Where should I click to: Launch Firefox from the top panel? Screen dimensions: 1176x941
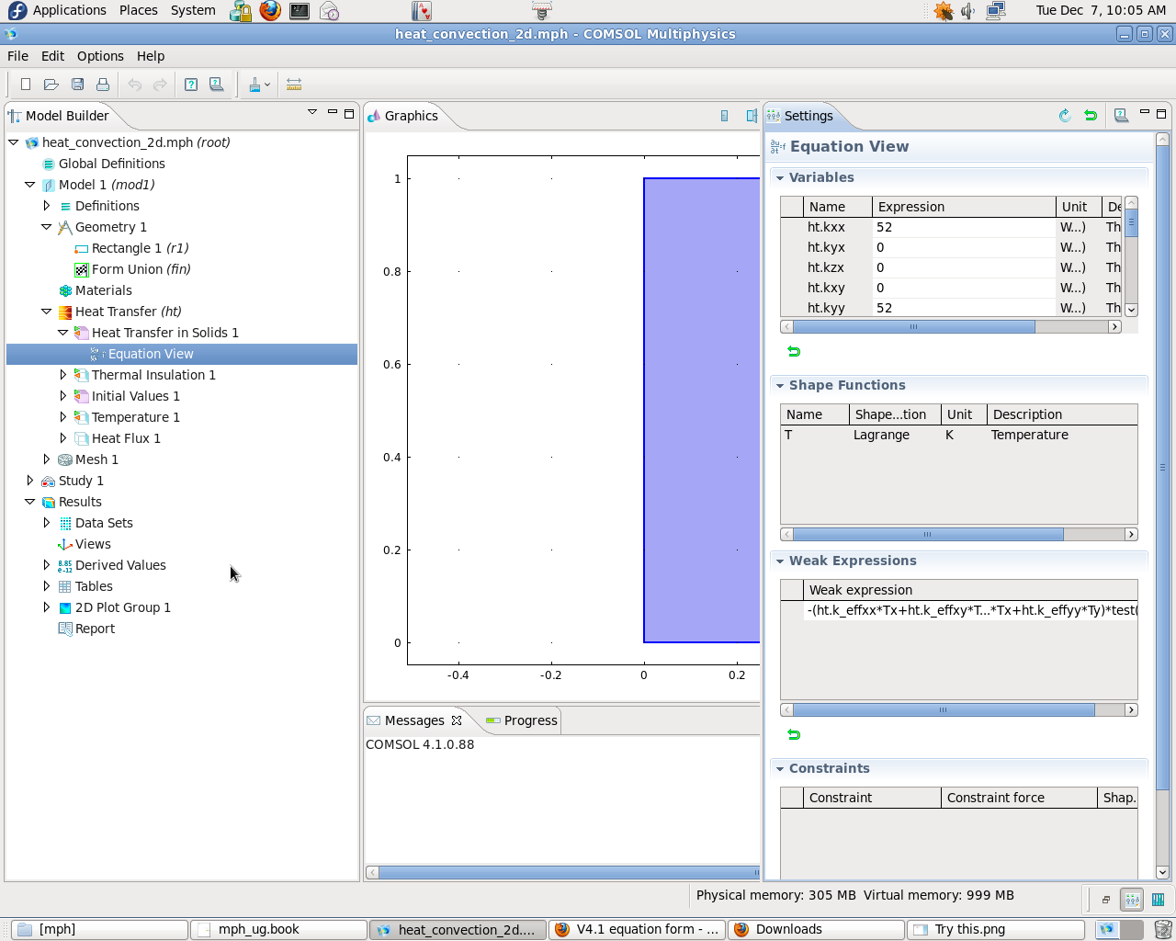[270, 11]
